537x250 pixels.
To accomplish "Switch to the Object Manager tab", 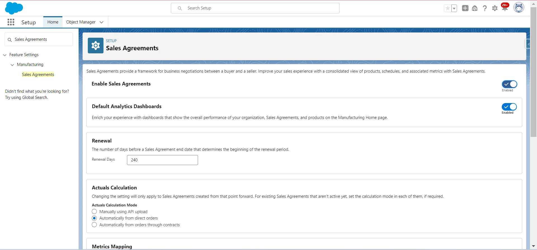I will click(x=81, y=22).
